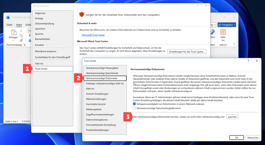Click the Einfügen paste icon in Word ribbon

coord(13,32)
